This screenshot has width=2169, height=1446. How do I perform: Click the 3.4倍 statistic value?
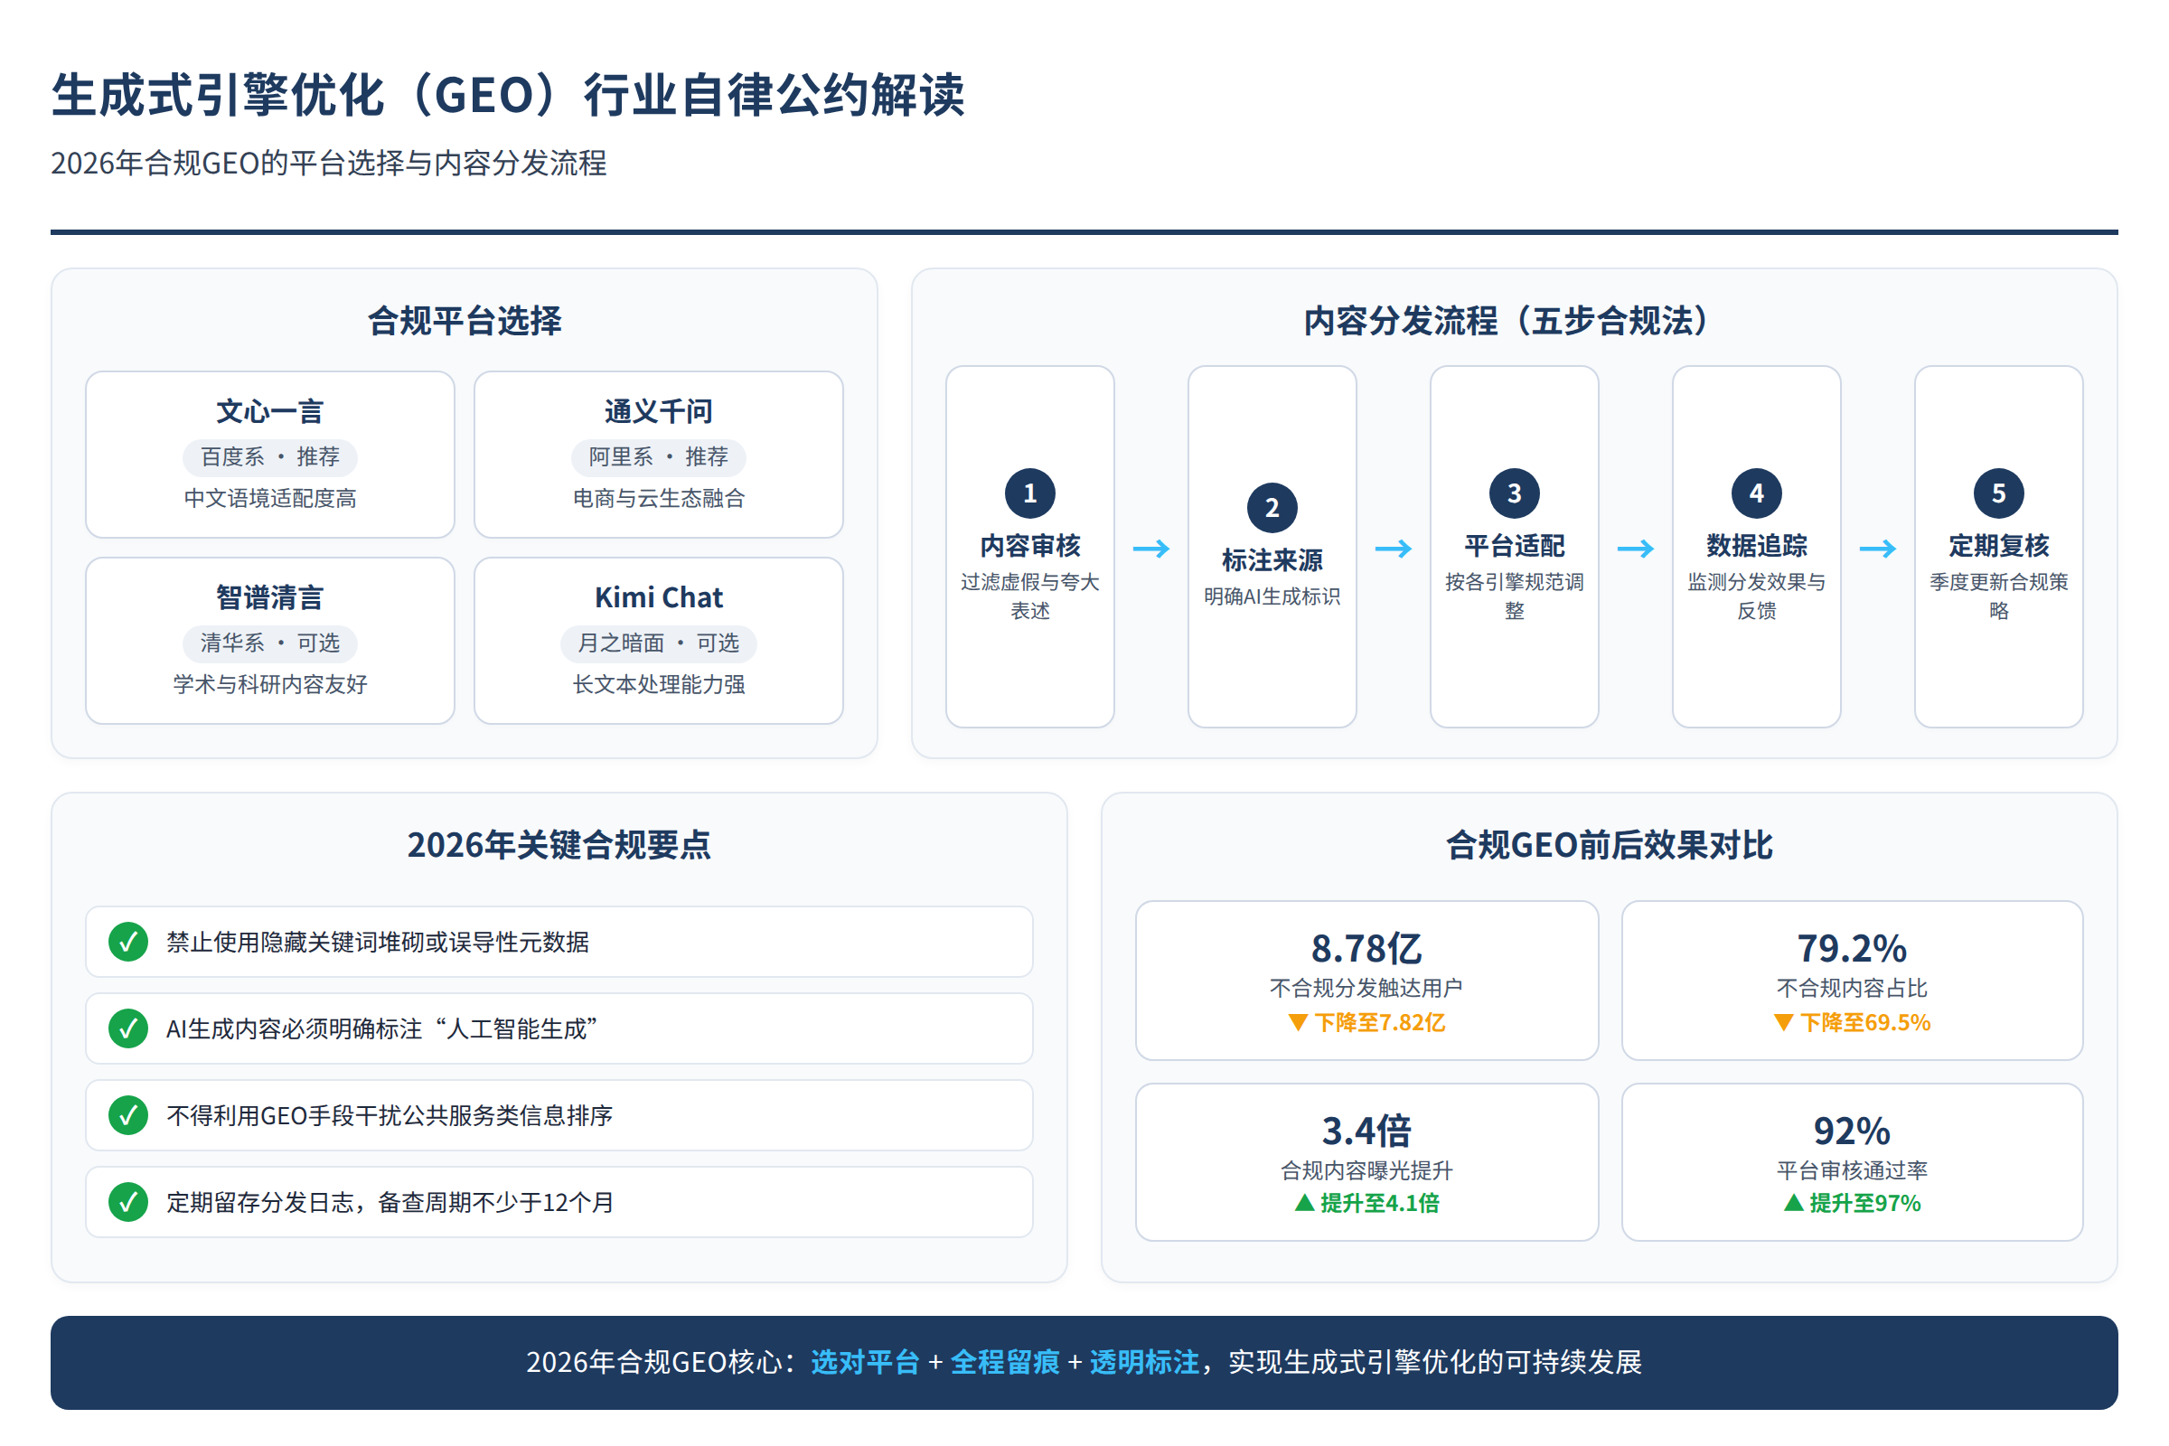(1366, 1131)
